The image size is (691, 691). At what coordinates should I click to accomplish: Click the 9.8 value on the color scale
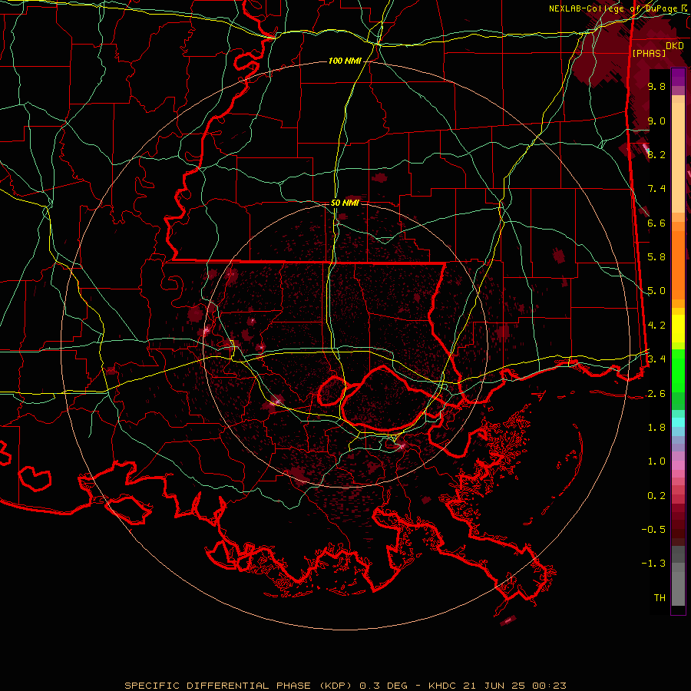tap(656, 87)
